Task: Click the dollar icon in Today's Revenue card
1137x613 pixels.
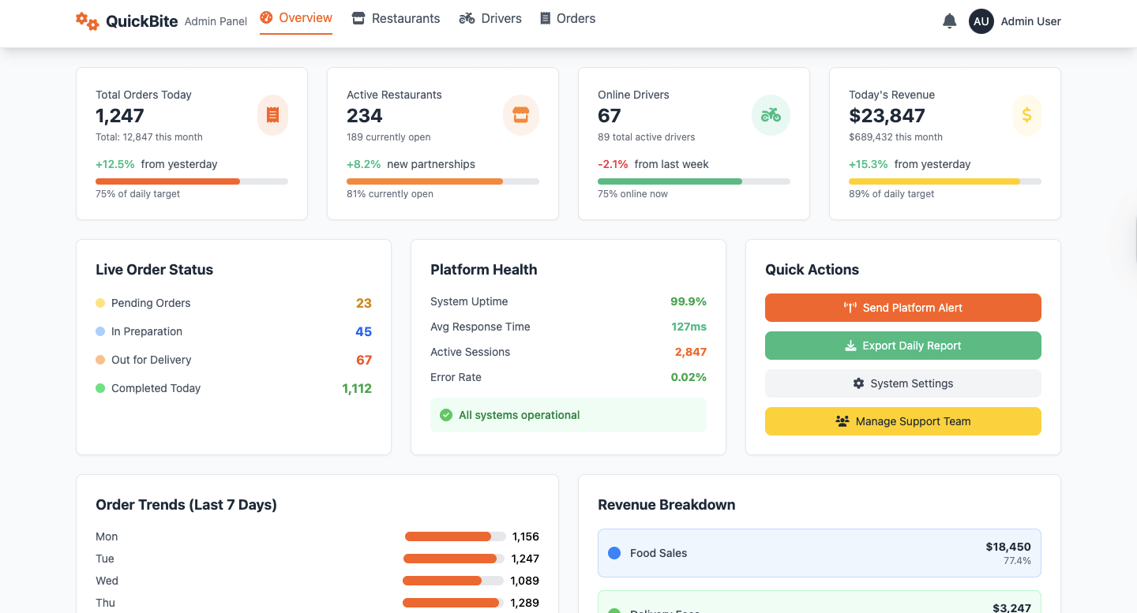Action: [1026, 115]
